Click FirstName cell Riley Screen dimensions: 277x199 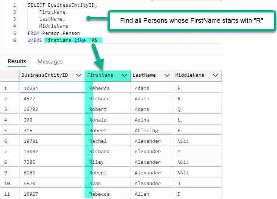(x=108, y=162)
